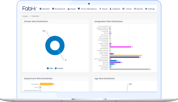
Task: Toggle the Male legend item
Action: (x=50, y=68)
